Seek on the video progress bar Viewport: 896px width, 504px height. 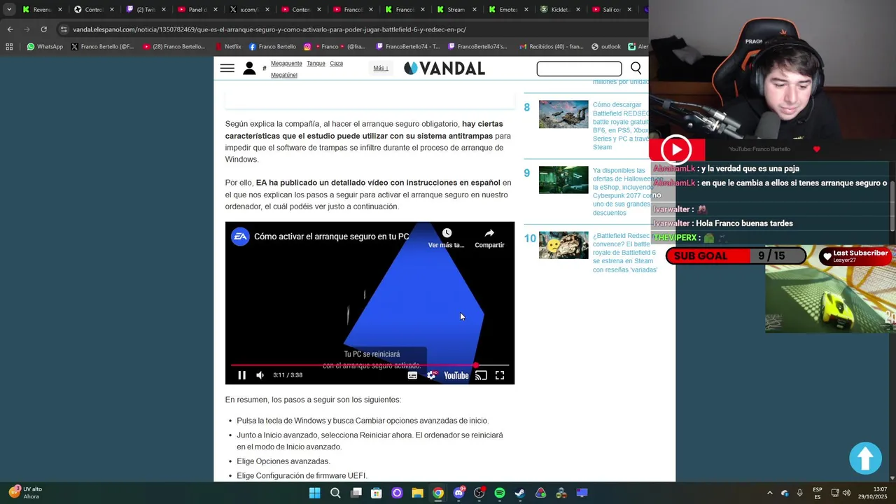[370, 365]
